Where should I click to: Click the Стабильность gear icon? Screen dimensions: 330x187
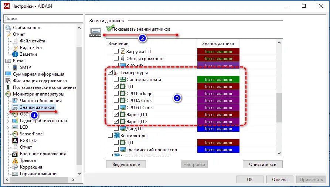point(8,28)
